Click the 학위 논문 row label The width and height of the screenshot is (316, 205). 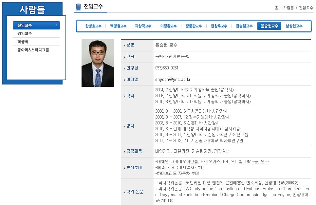click(x=135, y=192)
